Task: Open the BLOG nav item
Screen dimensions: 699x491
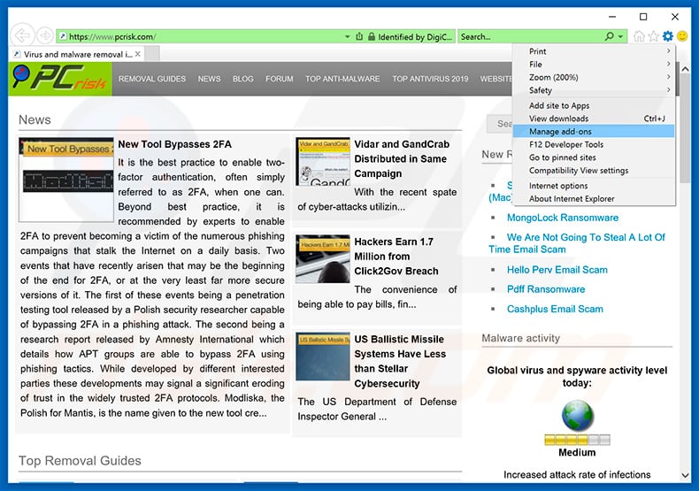Action: click(x=243, y=79)
